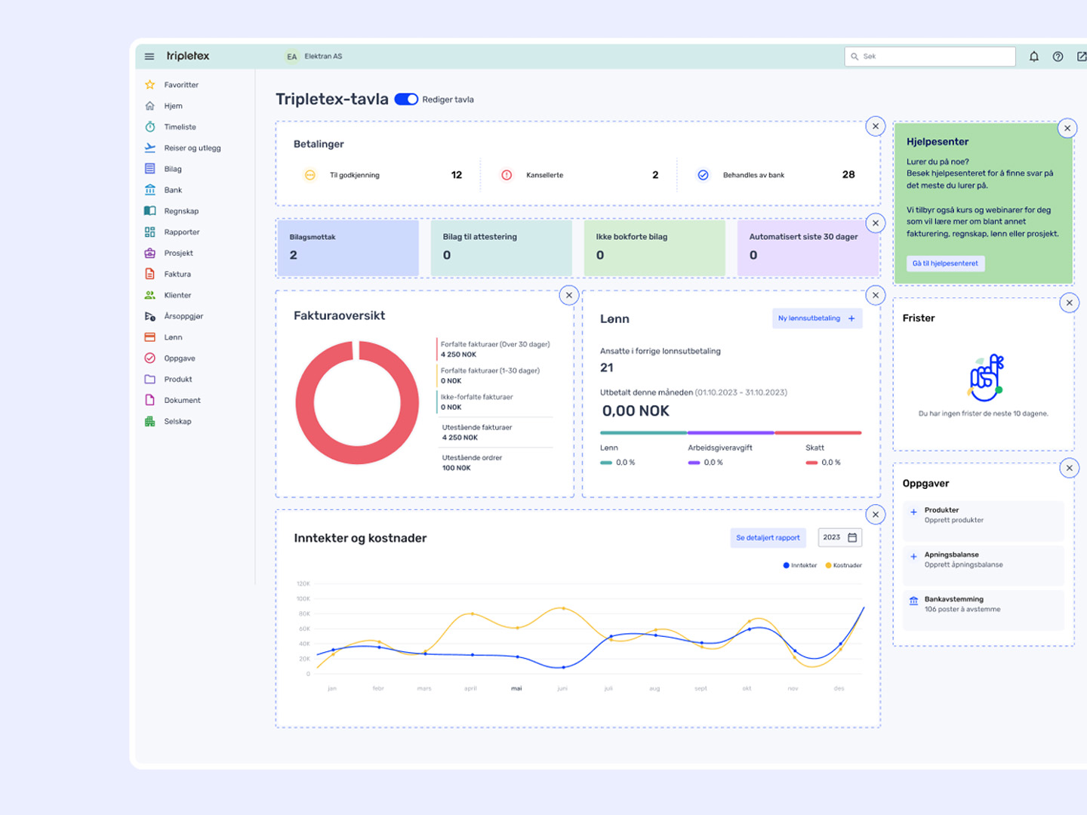The image size is (1087, 815).
Task: Click the Bank building icon in sidebar
Action: (x=150, y=190)
